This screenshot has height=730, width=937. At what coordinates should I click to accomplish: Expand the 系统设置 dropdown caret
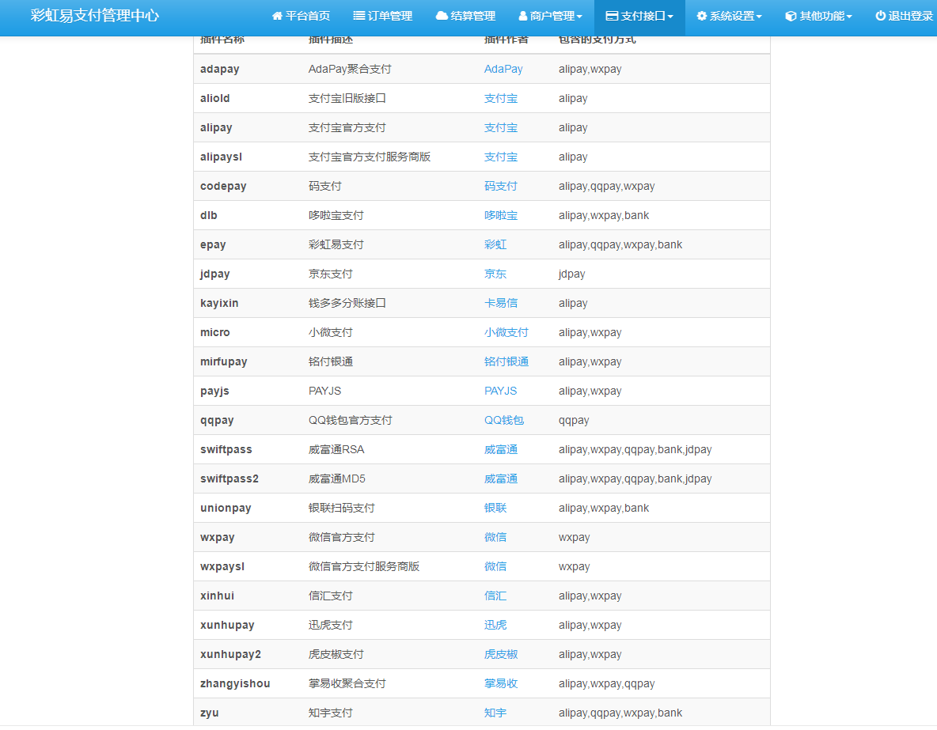pos(759,17)
